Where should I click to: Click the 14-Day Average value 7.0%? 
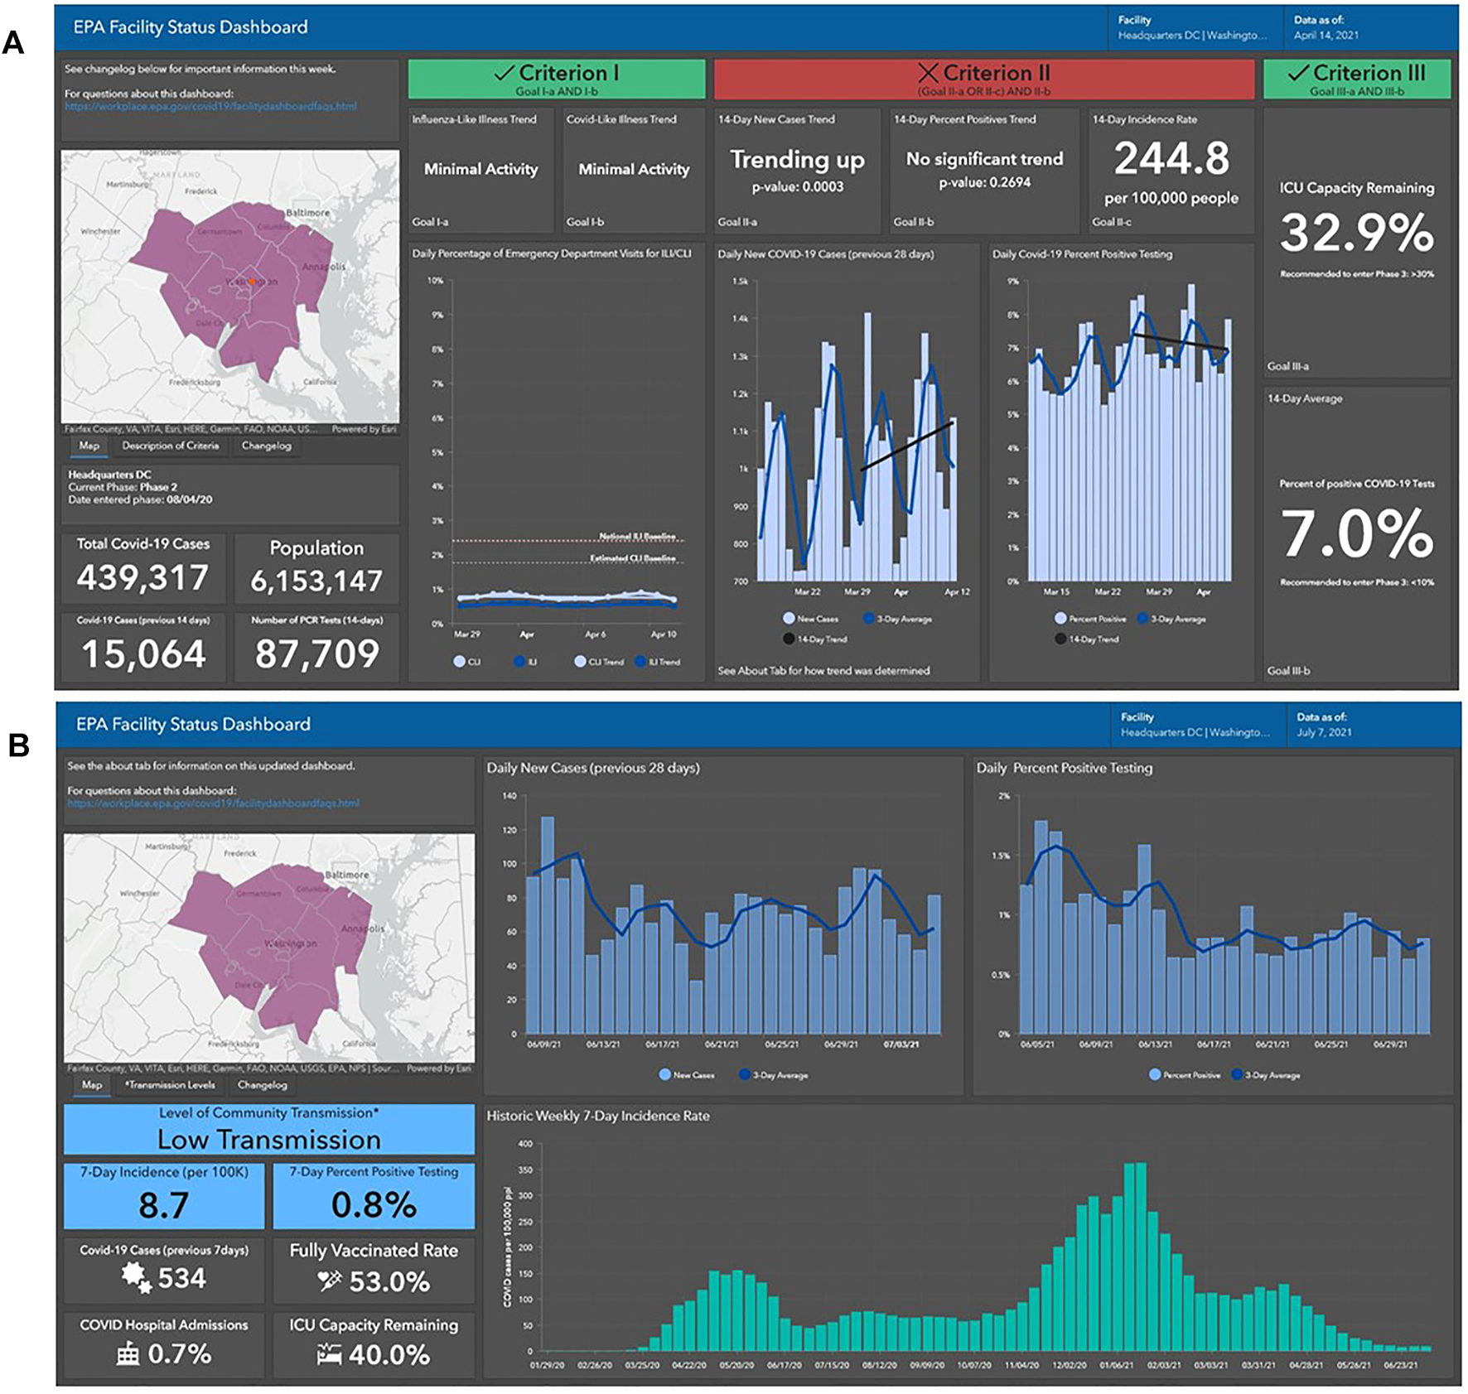click(1357, 533)
